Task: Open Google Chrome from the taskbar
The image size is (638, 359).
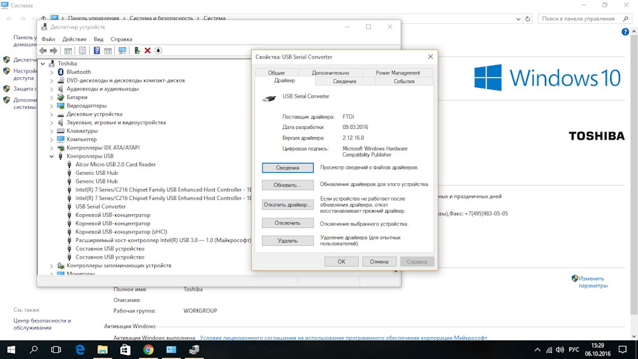Action: click(148, 350)
